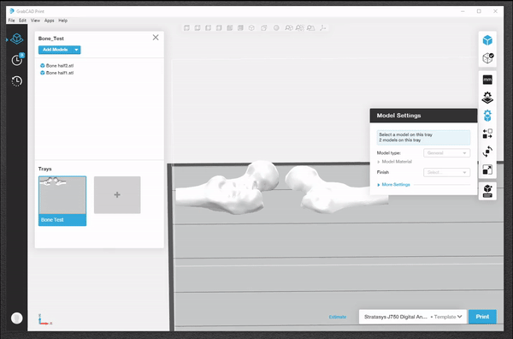Select the first view cube icon in top toolbar
Image resolution: width=513 pixels, height=339 pixels.
click(x=186, y=28)
